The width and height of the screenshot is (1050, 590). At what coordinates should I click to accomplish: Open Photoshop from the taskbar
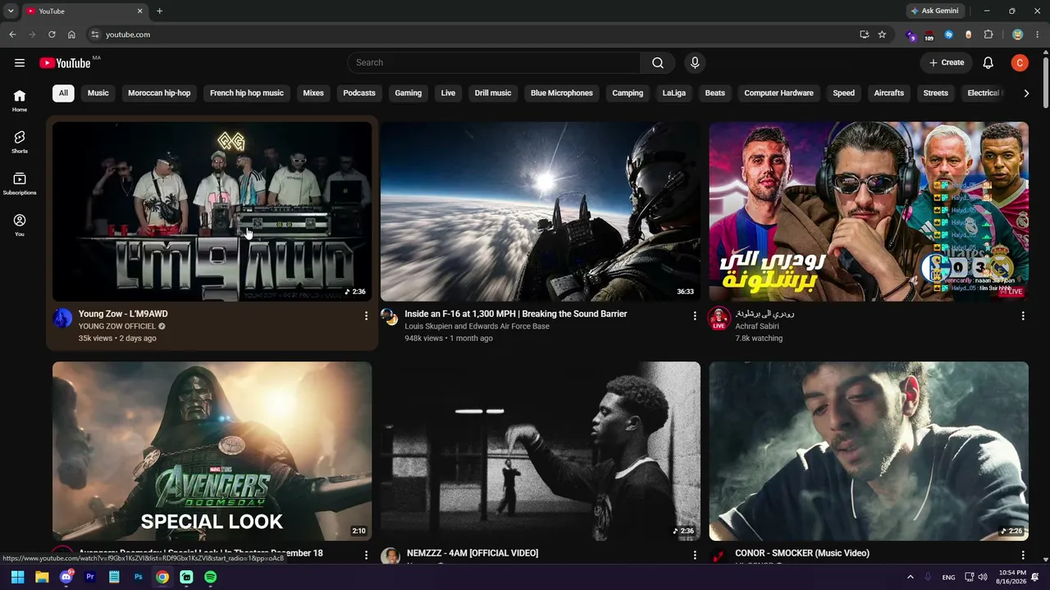click(139, 577)
